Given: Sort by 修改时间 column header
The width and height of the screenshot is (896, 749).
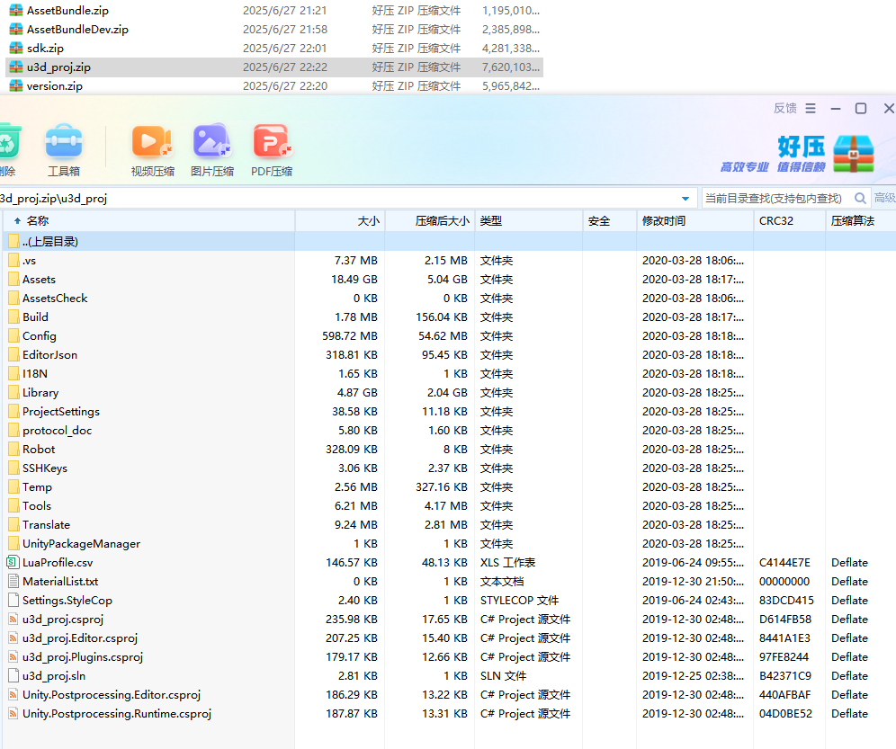Looking at the screenshot, I should coord(664,221).
